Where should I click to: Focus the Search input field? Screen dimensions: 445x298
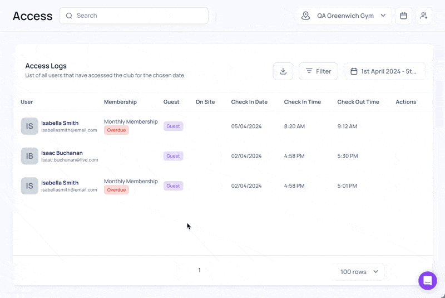(133, 16)
